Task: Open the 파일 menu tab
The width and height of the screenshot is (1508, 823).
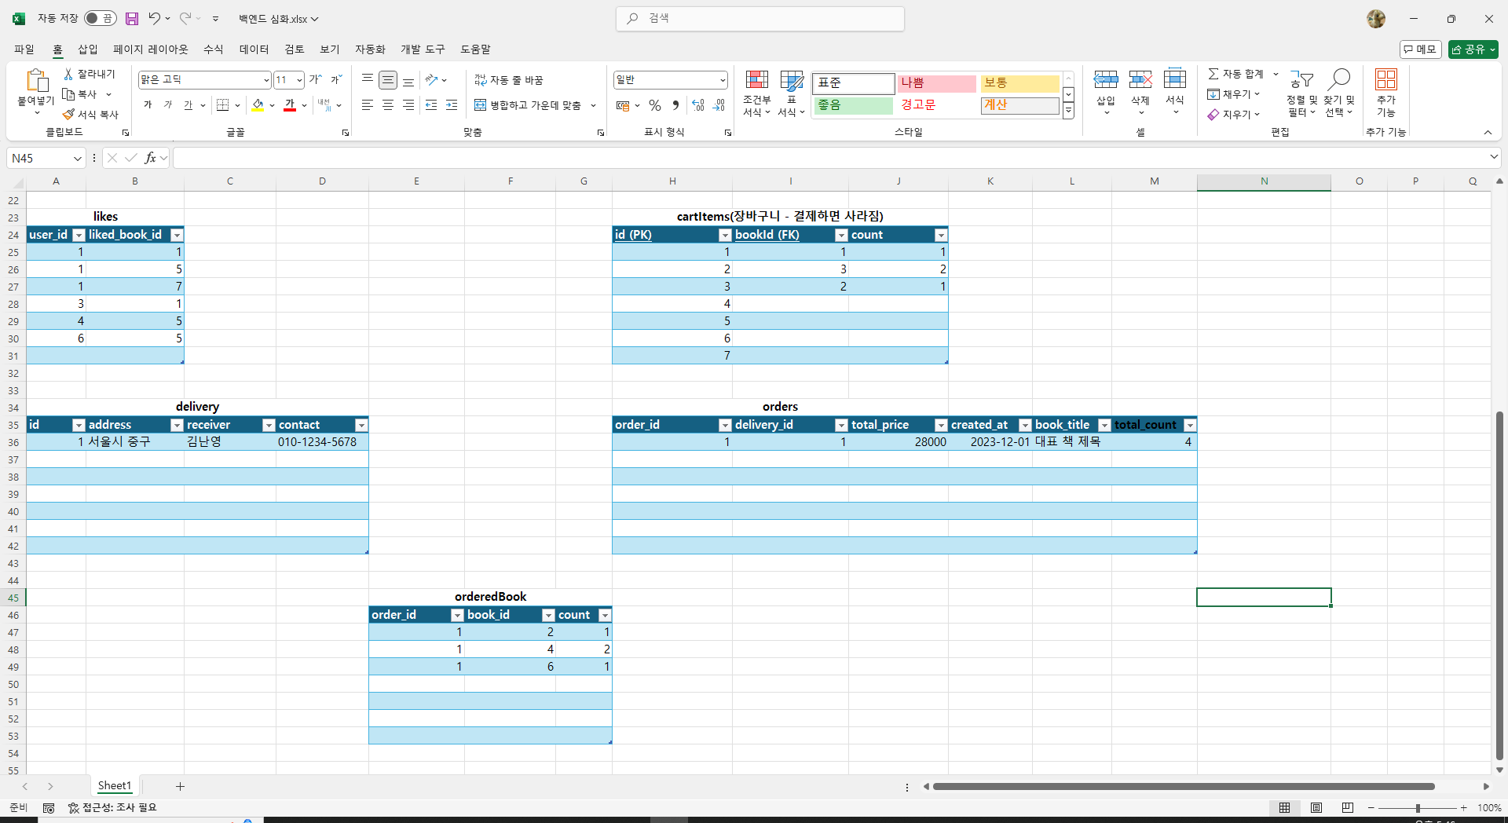Action: click(x=24, y=49)
